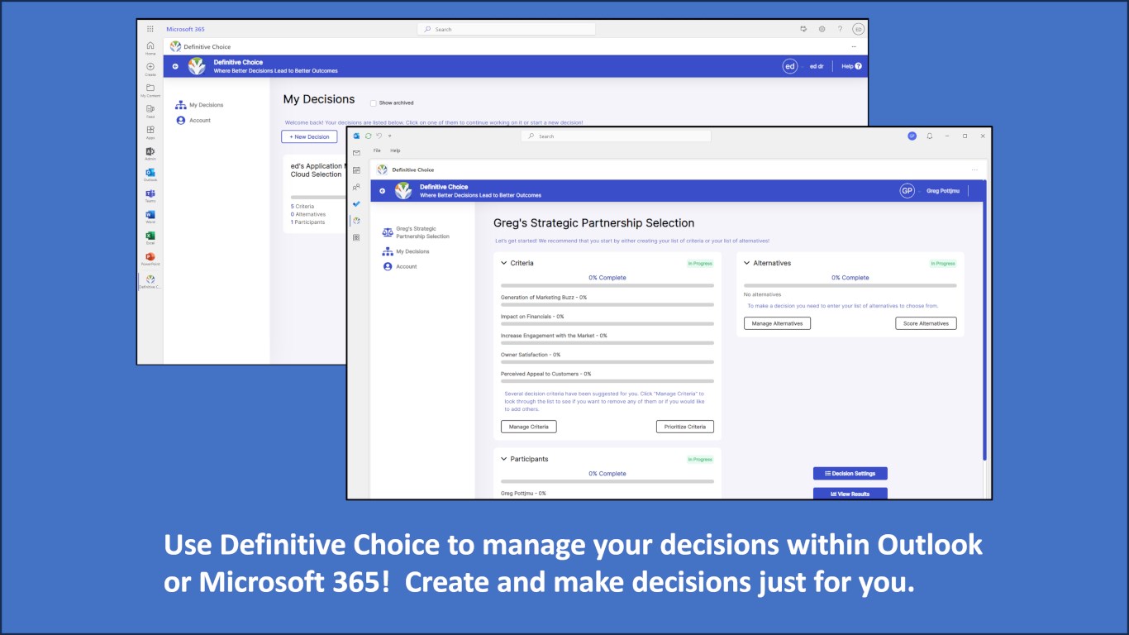Select Greg's Strategic Partnership Selection nav item
The width and height of the screenshot is (1129, 635).
click(x=416, y=232)
